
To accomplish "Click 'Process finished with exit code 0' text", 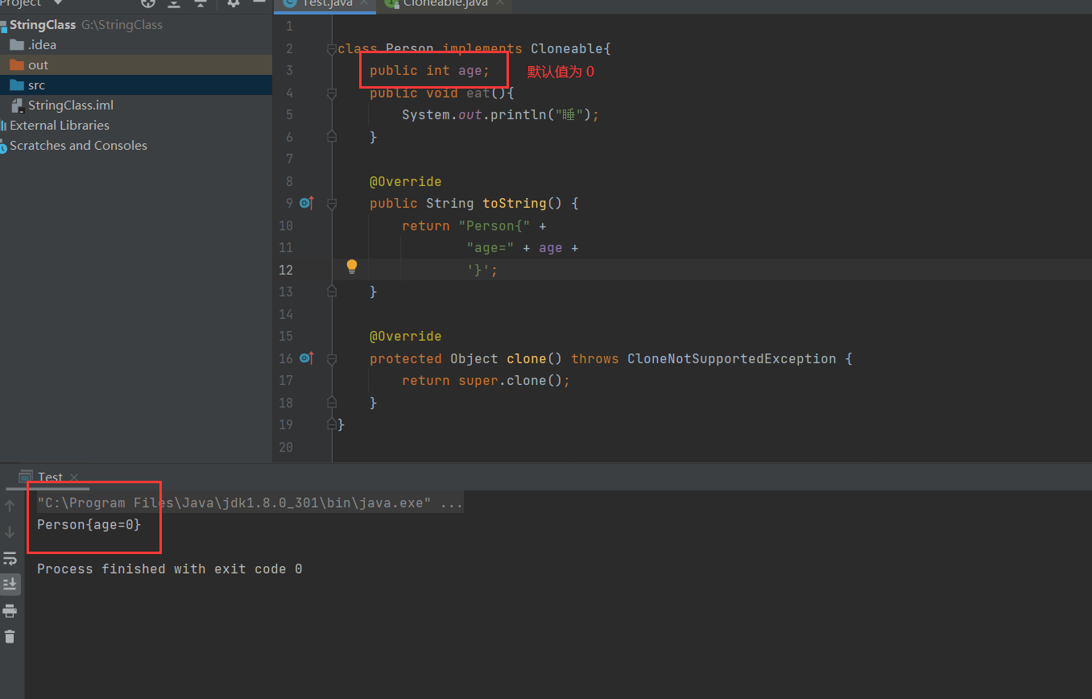I will pyautogui.click(x=169, y=569).
